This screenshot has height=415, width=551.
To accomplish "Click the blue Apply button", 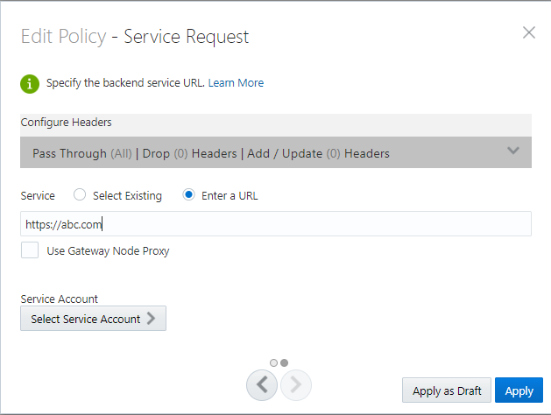I will (519, 390).
